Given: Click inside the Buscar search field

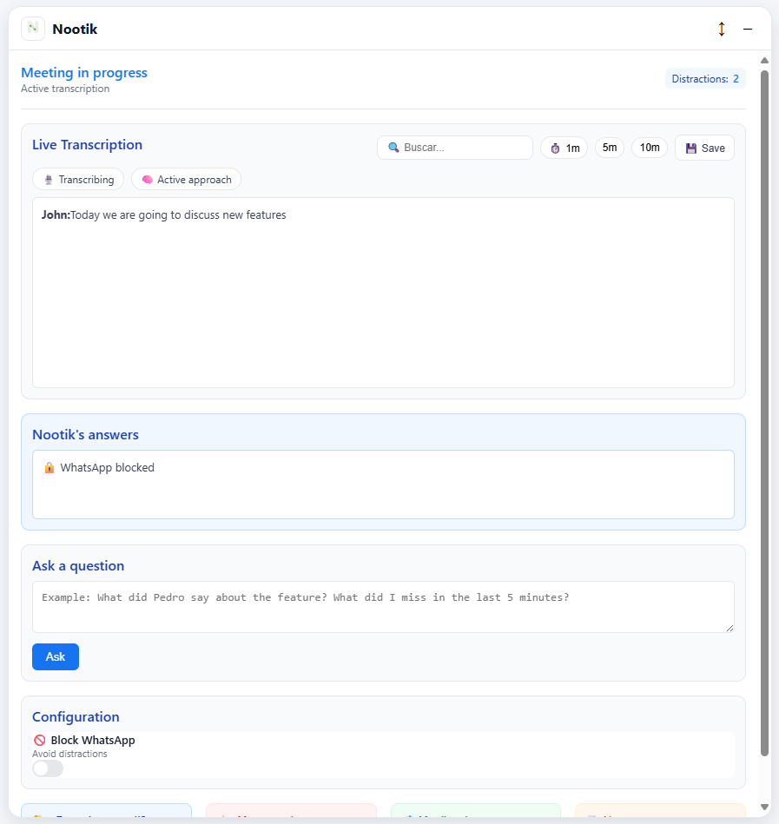Looking at the screenshot, I should coord(454,148).
